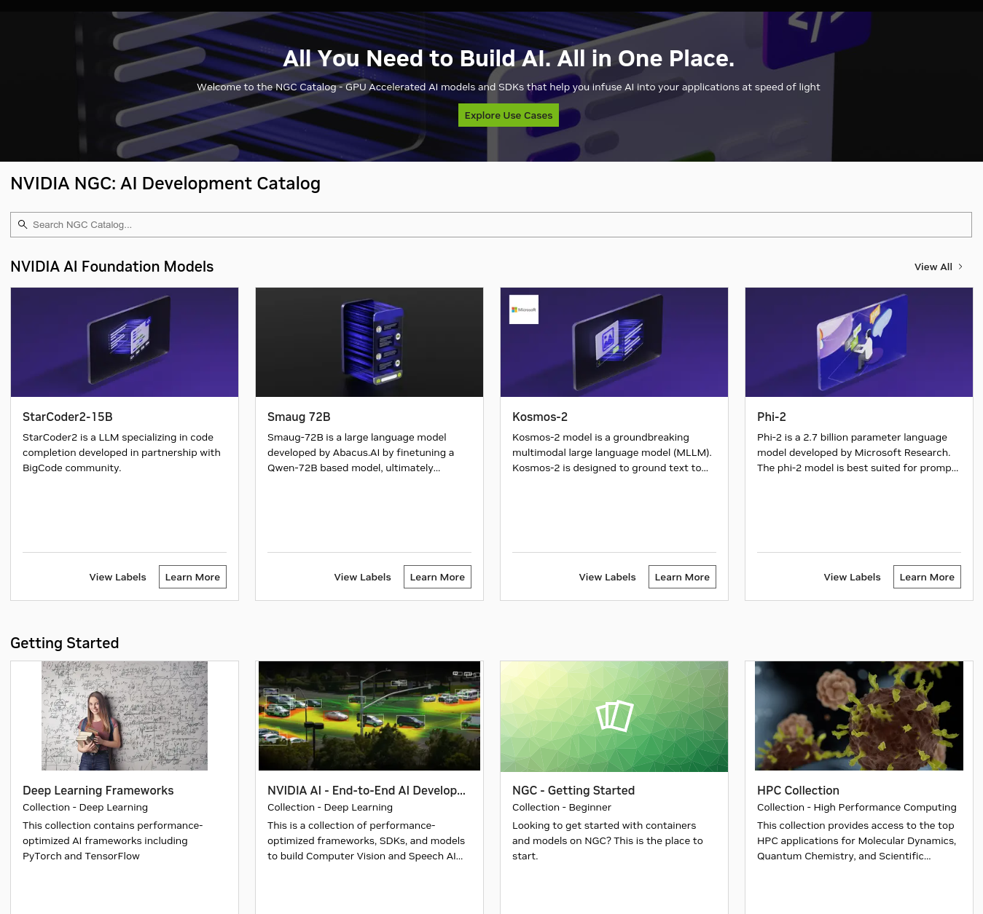983x914 pixels.
Task: Click the Kosmos-2 title
Action: (540, 417)
